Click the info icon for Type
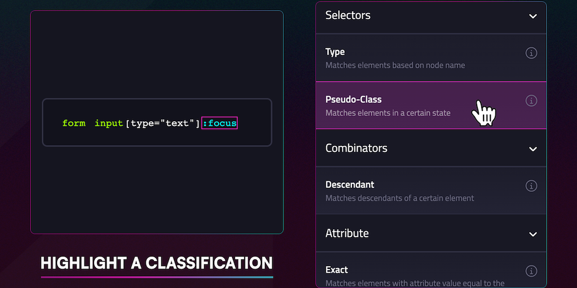 531,53
